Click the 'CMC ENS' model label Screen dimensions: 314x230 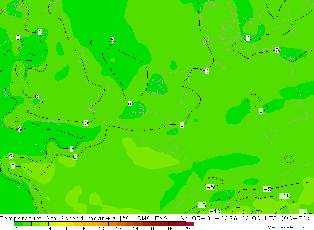click(x=152, y=218)
